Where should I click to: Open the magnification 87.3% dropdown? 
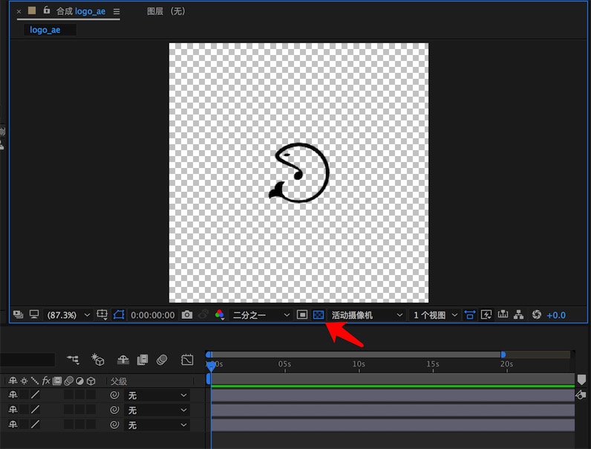[68, 315]
